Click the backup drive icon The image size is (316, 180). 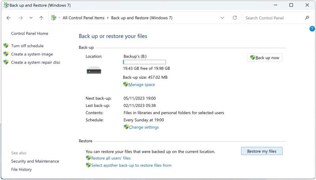click(94, 71)
